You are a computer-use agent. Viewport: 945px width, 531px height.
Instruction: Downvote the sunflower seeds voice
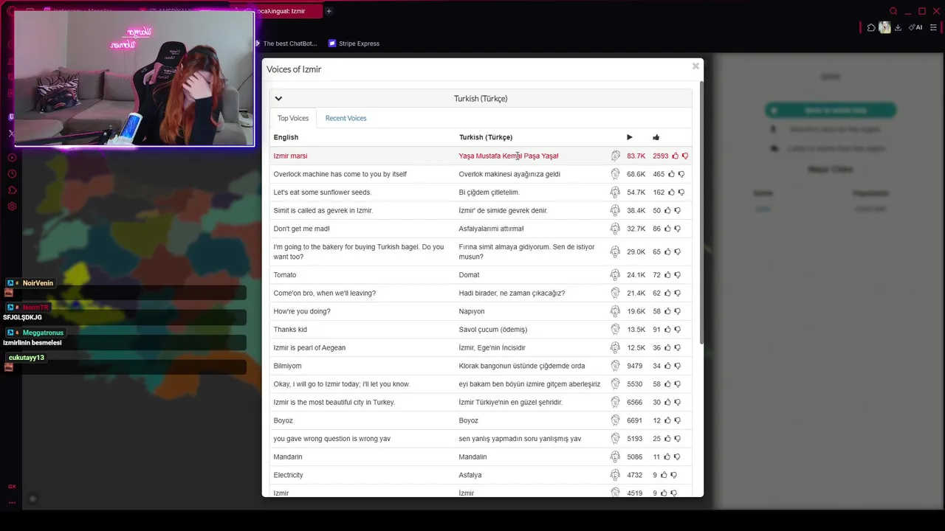[x=681, y=192]
